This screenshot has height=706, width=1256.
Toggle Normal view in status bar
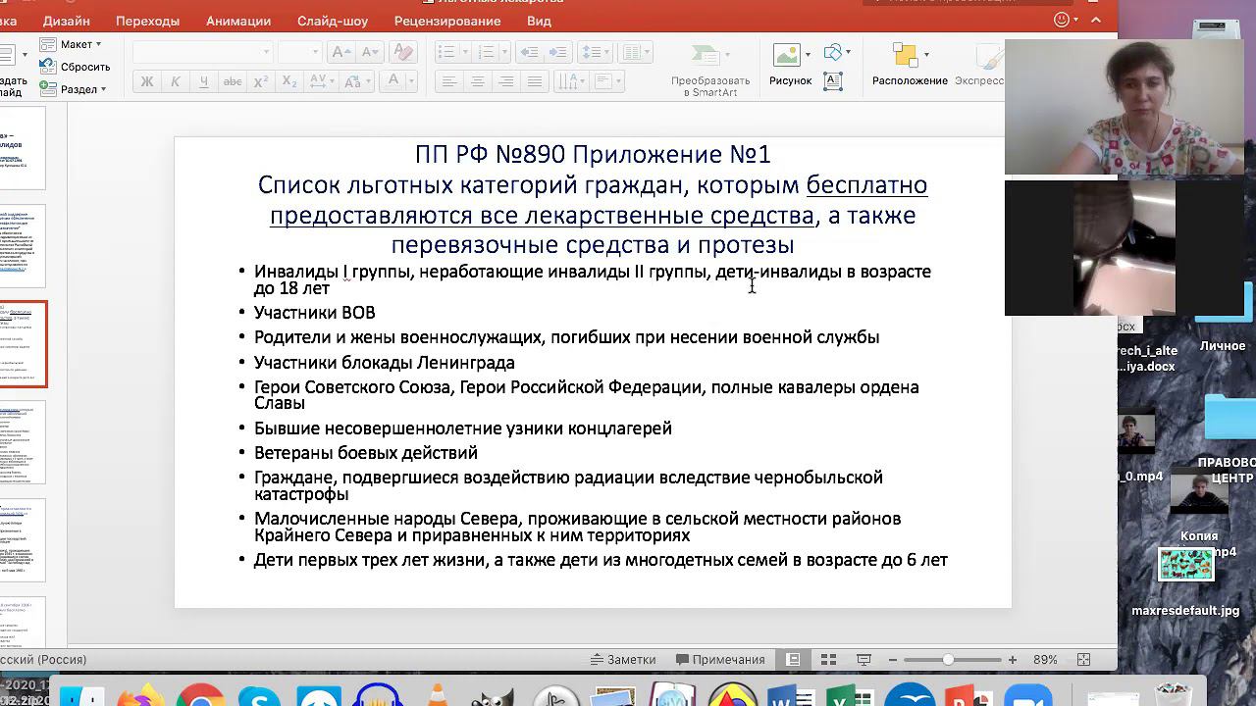click(x=793, y=660)
